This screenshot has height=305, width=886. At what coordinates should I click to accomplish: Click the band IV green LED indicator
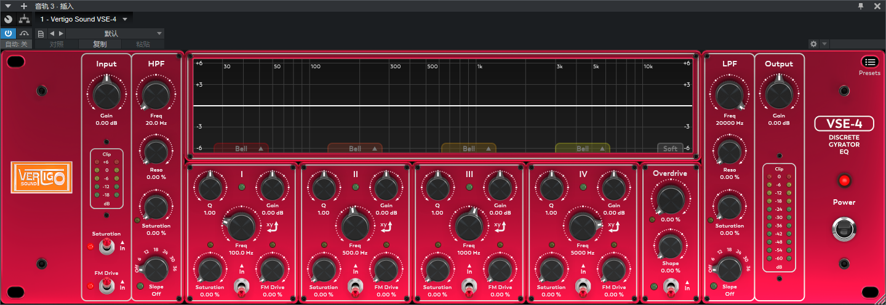[583, 186]
